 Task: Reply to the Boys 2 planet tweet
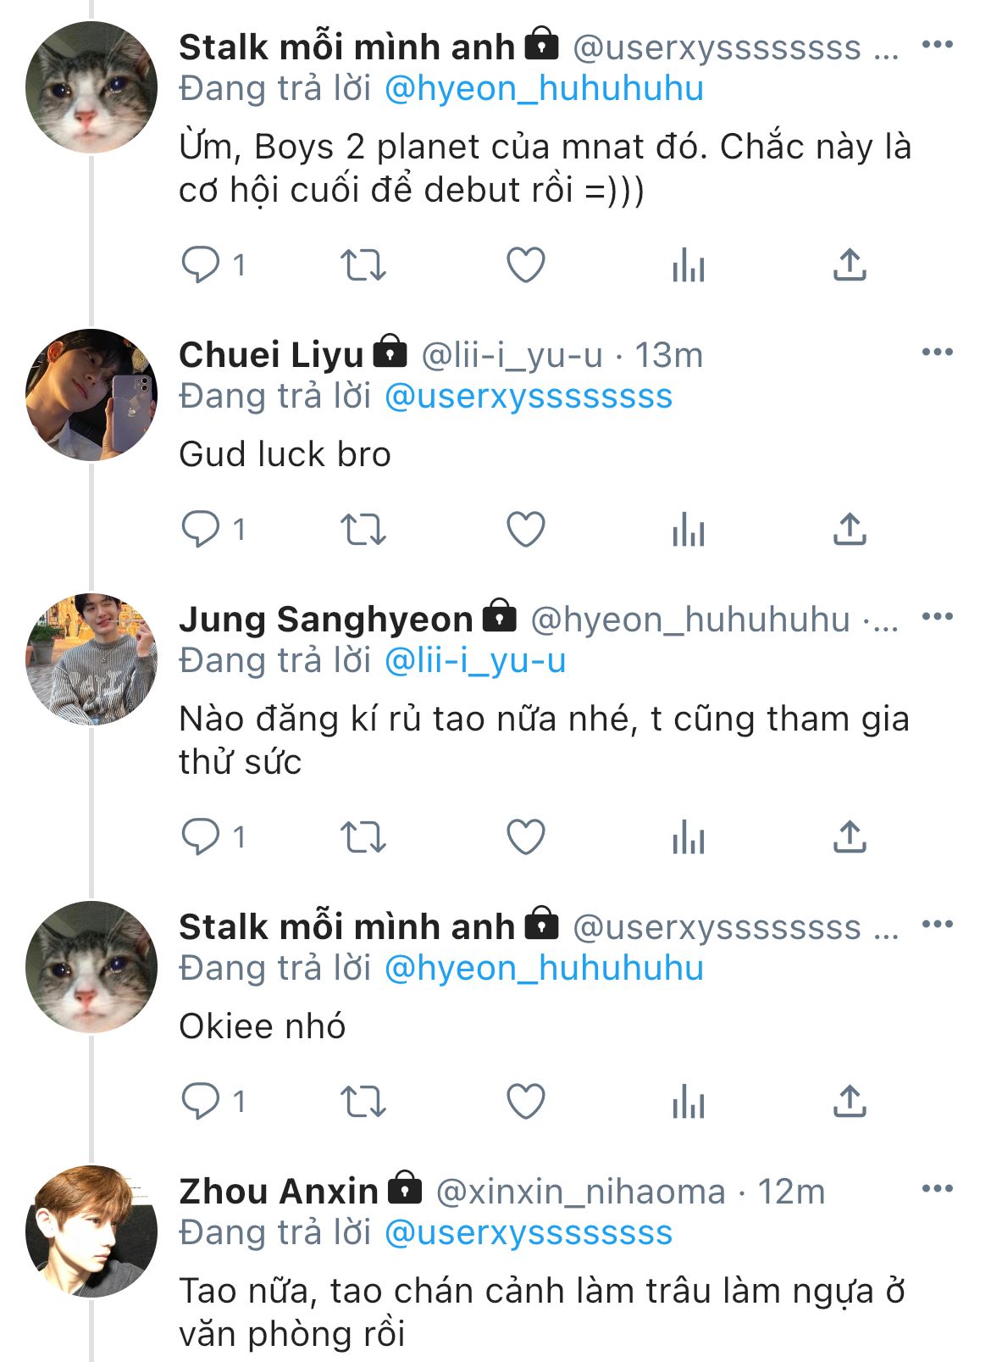[x=201, y=265]
